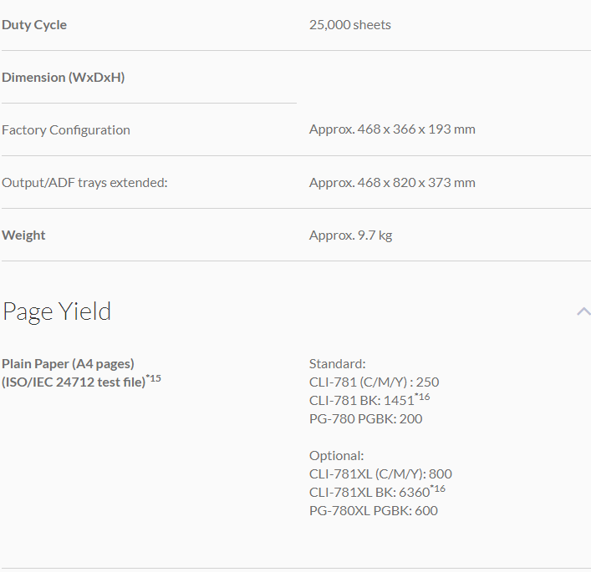The height and width of the screenshot is (572, 591).
Task: Select the 468 x 366 x 193 mm value
Action: point(392,130)
